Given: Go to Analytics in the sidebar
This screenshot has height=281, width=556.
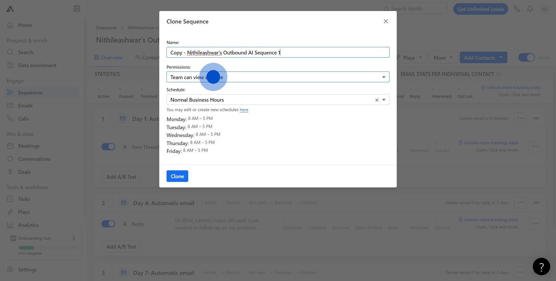Looking at the screenshot, I should click(28, 225).
